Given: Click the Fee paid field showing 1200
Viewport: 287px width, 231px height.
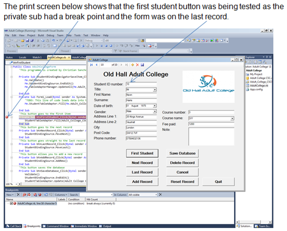Looking at the screenshot, I should click(211, 124).
